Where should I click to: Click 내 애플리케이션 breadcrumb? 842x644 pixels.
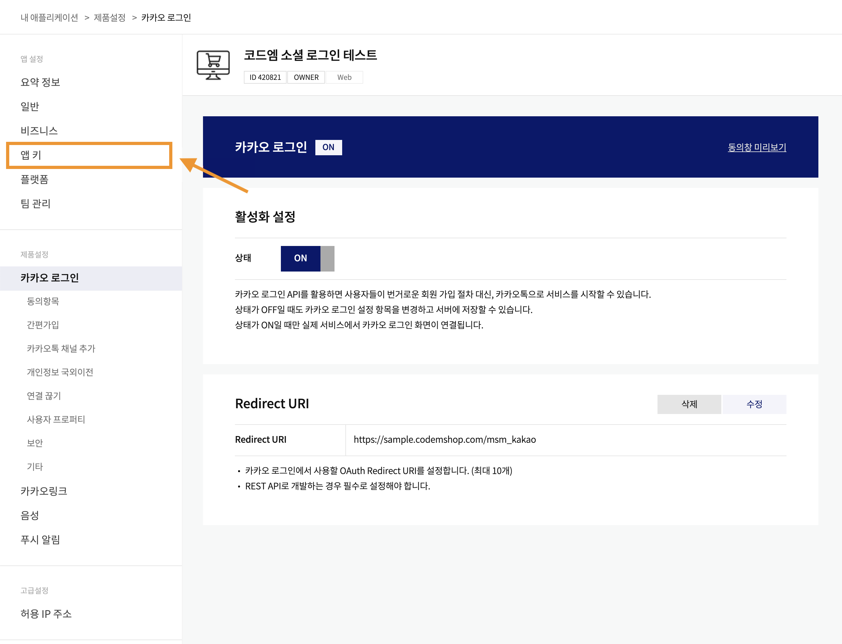pos(49,18)
